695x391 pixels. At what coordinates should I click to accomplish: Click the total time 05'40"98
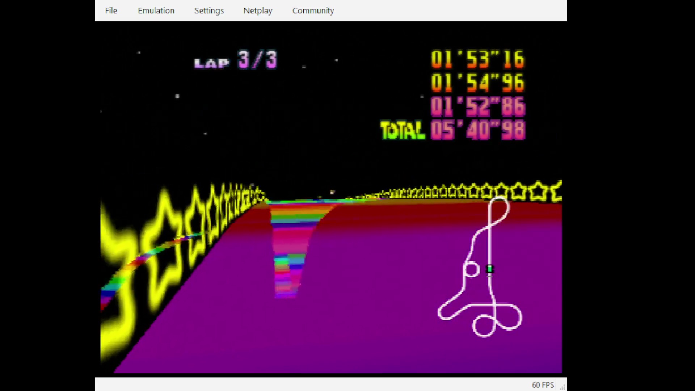click(477, 130)
